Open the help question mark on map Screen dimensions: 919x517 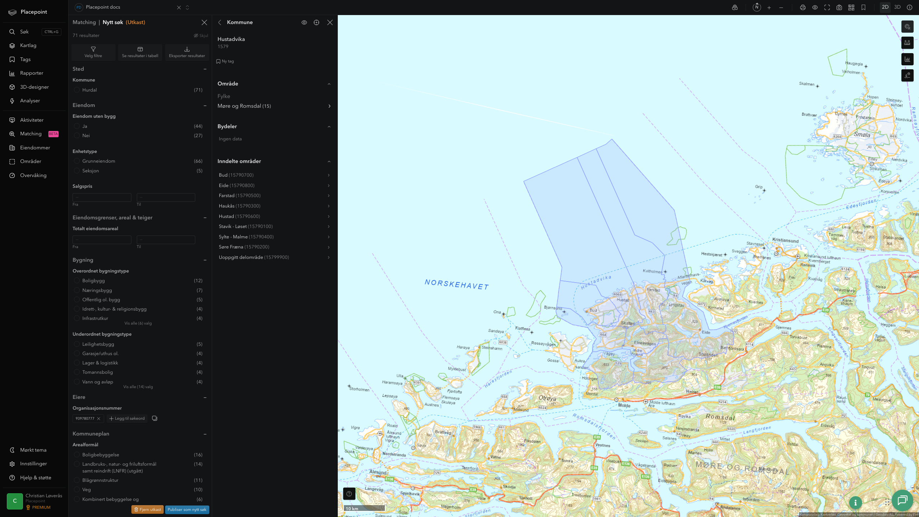click(x=349, y=494)
